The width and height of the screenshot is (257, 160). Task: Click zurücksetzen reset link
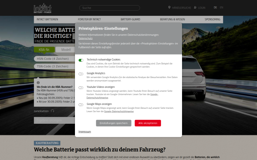pos(41,111)
